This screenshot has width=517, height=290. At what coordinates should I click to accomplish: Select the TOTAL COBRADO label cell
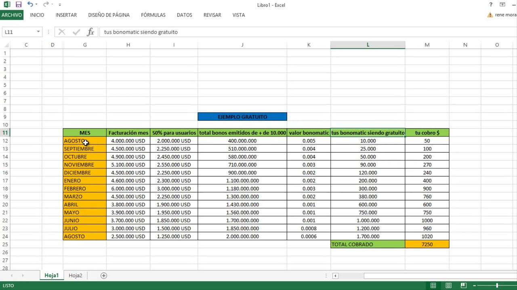(x=368, y=244)
